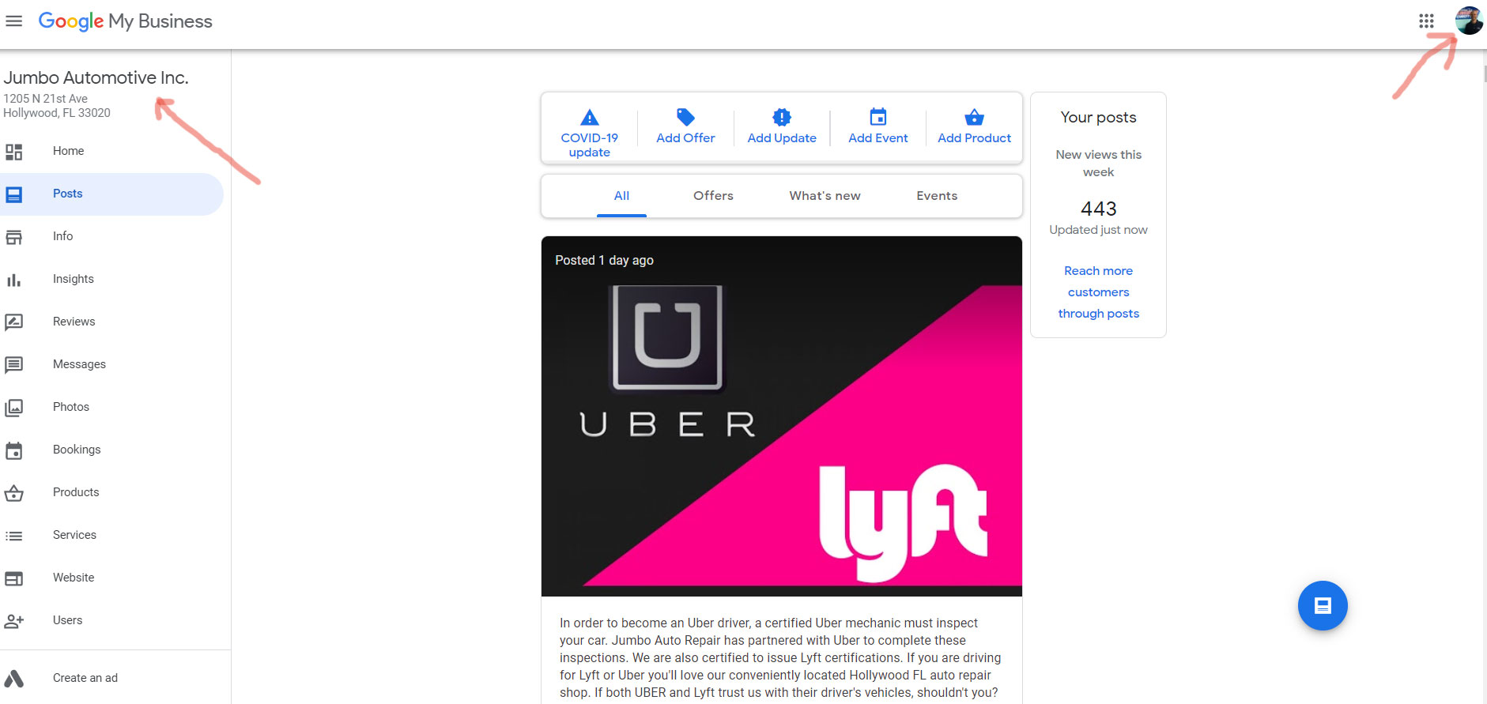
Task: Click the Website icon in sidebar
Action: click(14, 578)
